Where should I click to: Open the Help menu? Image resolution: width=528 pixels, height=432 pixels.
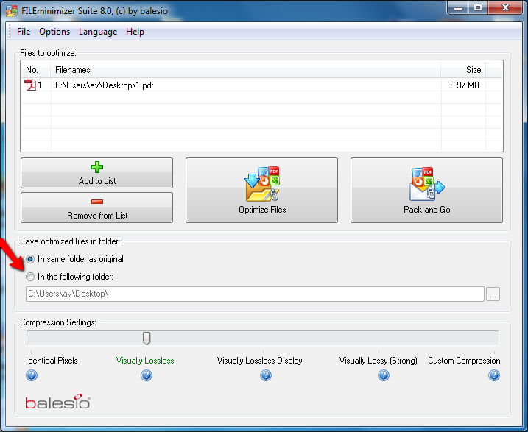coord(135,32)
